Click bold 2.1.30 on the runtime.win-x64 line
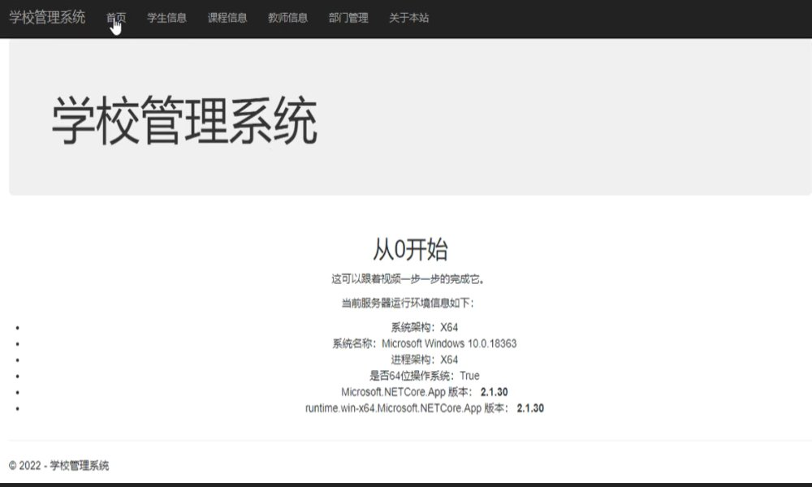Viewport: 812px width, 487px height. [x=530, y=408]
